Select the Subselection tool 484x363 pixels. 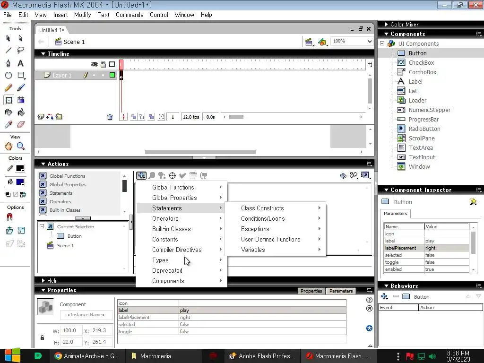(x=20, y=38)
